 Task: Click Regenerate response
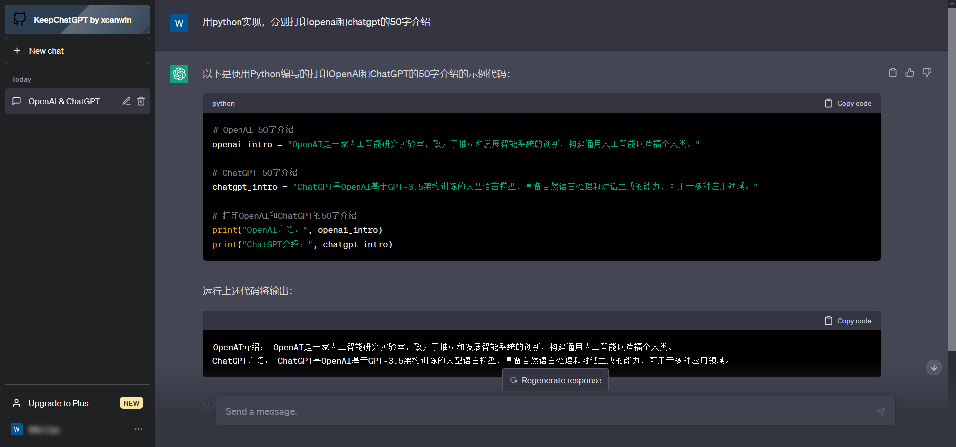pyautogui.click(x=556, y=380)
